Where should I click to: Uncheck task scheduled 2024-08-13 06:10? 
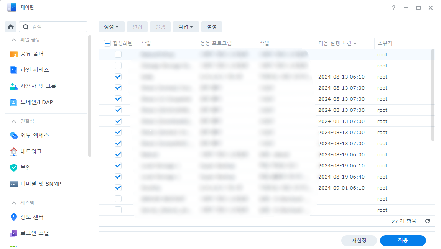[118, 77]
